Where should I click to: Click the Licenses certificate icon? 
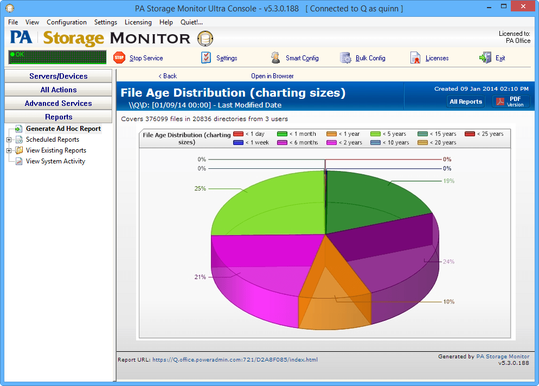415,58
